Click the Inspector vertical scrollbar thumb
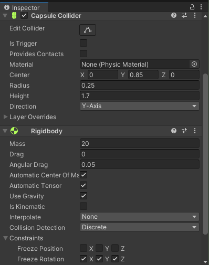 click(205, 154)
